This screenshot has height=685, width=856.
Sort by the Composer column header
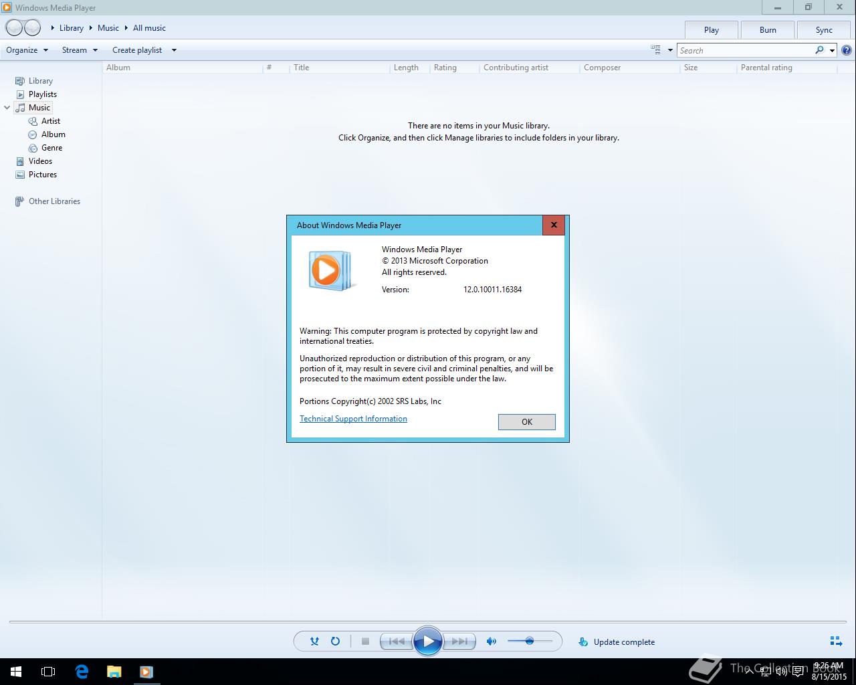630,68
